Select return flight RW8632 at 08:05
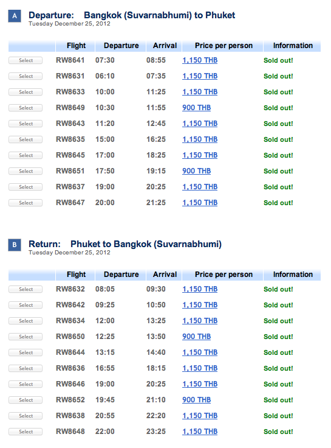This screenshot has width=331, height=448. [x=26, y=289]
